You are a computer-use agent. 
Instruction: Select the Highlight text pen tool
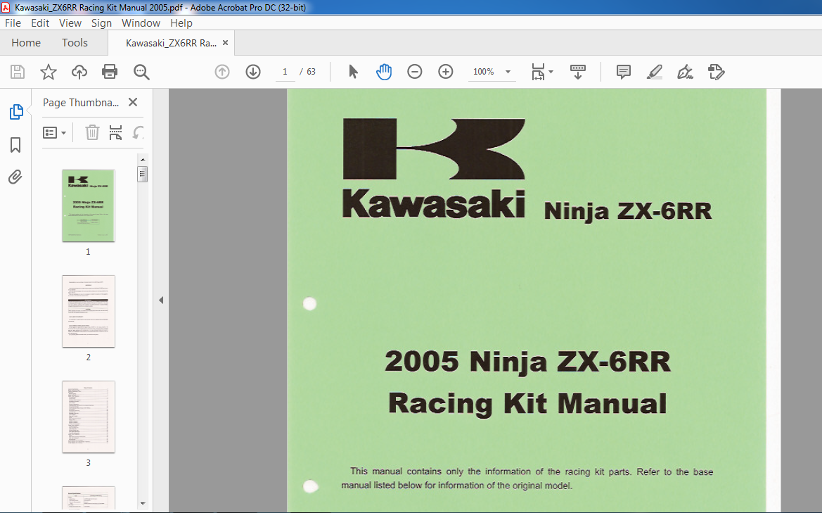click(654, 72)
